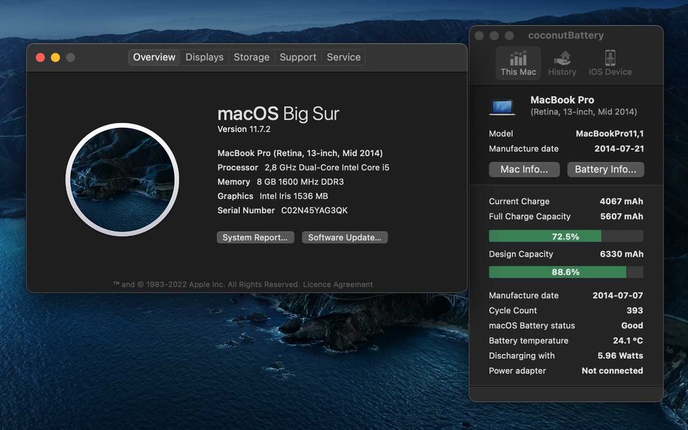Click the Battery temperature 24.1 °C
The image size is (688, 430).
coord(628,341)
